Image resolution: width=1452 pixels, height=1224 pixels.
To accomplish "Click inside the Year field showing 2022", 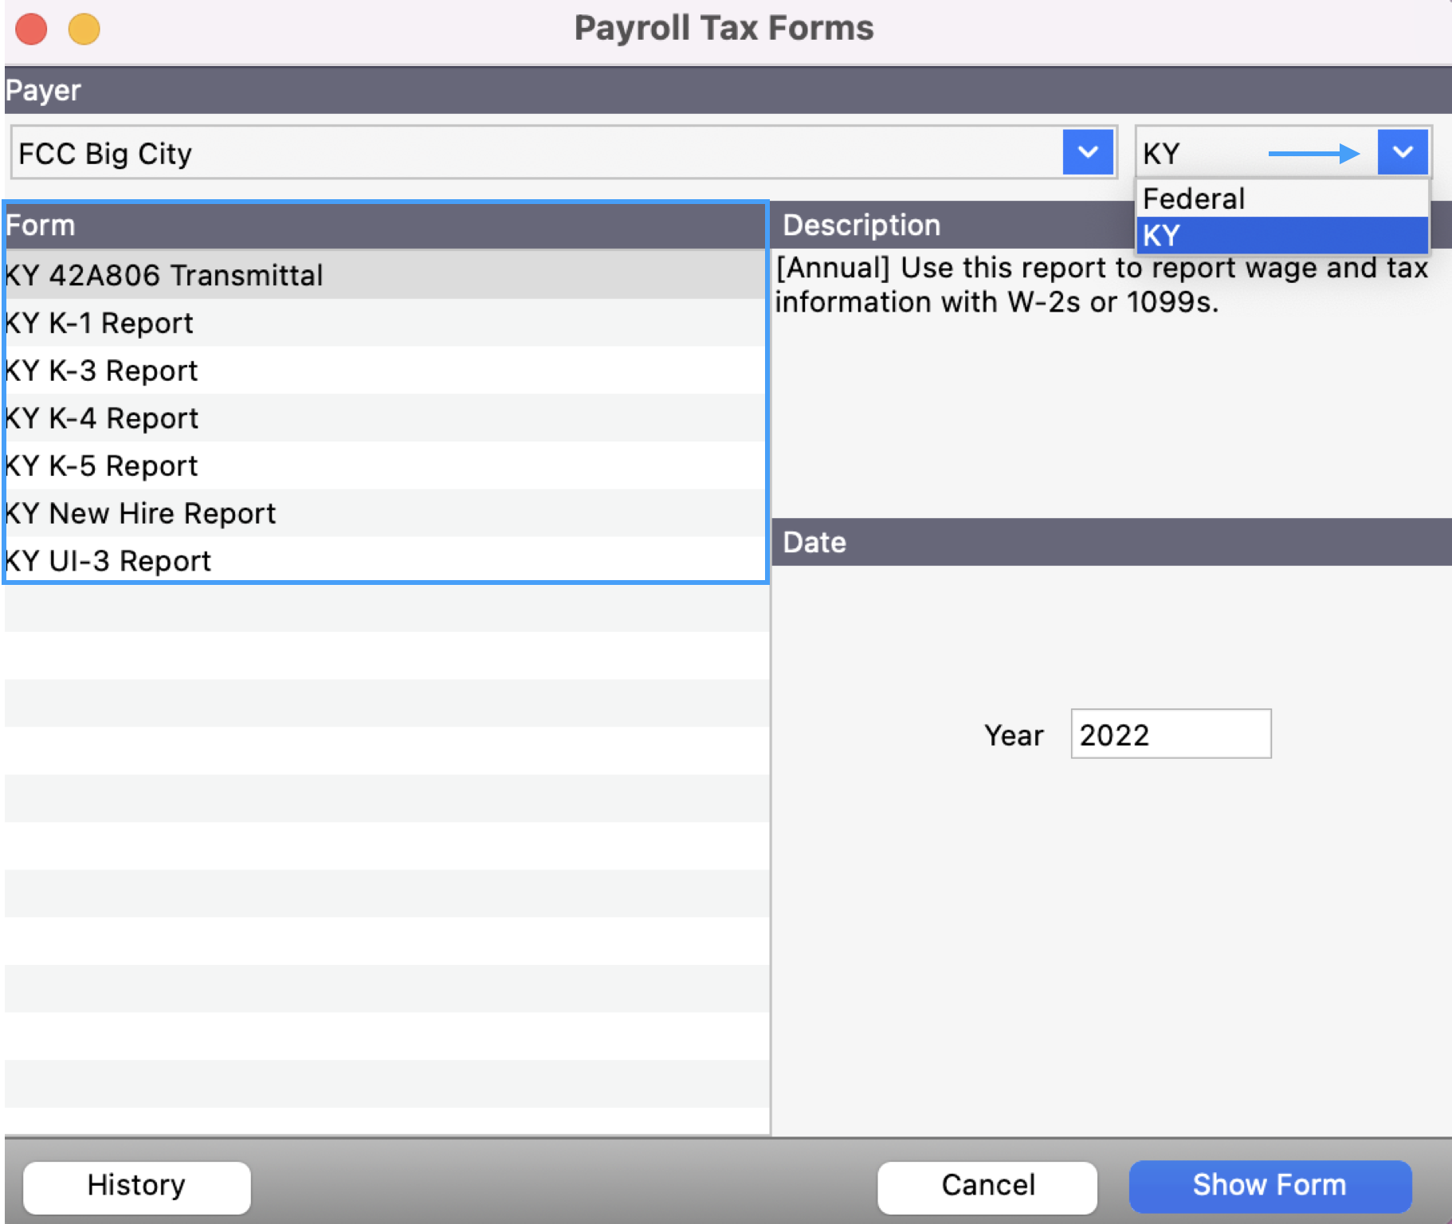I will (1171, 734).
